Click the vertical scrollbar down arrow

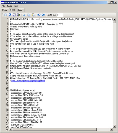[x=114, y=126]
